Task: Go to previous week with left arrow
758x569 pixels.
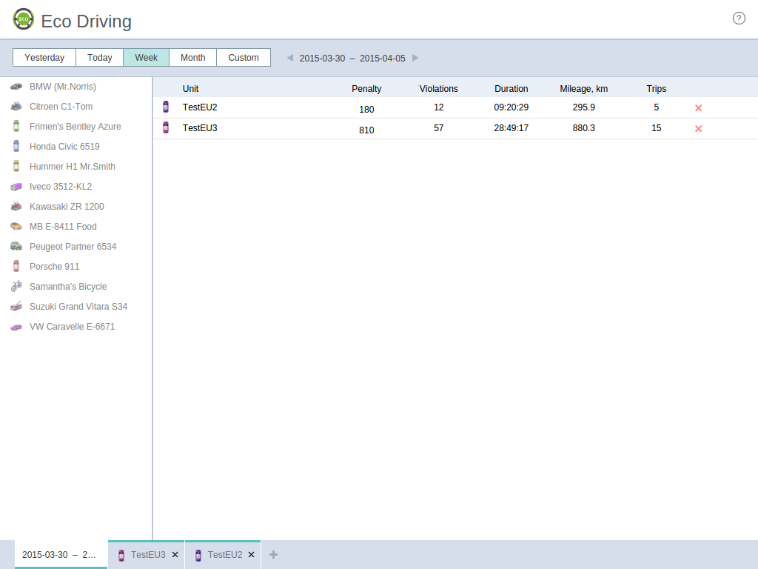Action: (290, 58)
